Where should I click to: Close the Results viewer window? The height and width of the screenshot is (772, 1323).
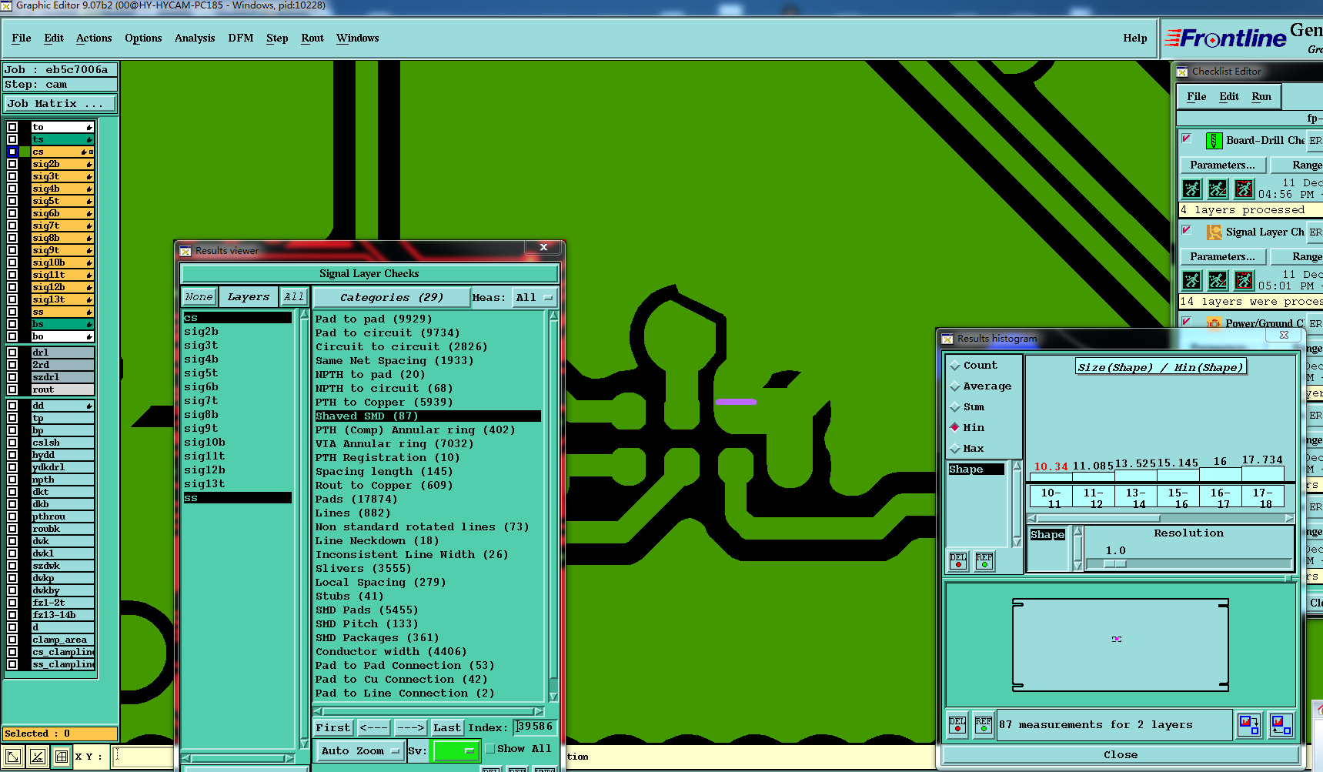[x=543, y=247]
